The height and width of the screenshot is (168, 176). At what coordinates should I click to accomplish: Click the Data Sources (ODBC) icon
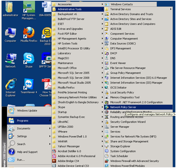[107, 44]
